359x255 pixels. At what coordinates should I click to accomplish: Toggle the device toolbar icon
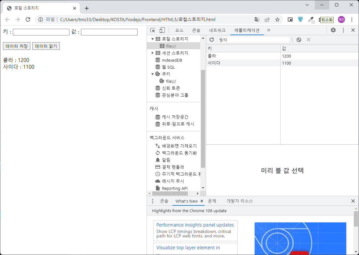pyautogui.click(x=162, y=30)
